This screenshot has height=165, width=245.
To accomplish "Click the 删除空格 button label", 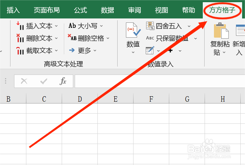I will [x=91, y=38].
